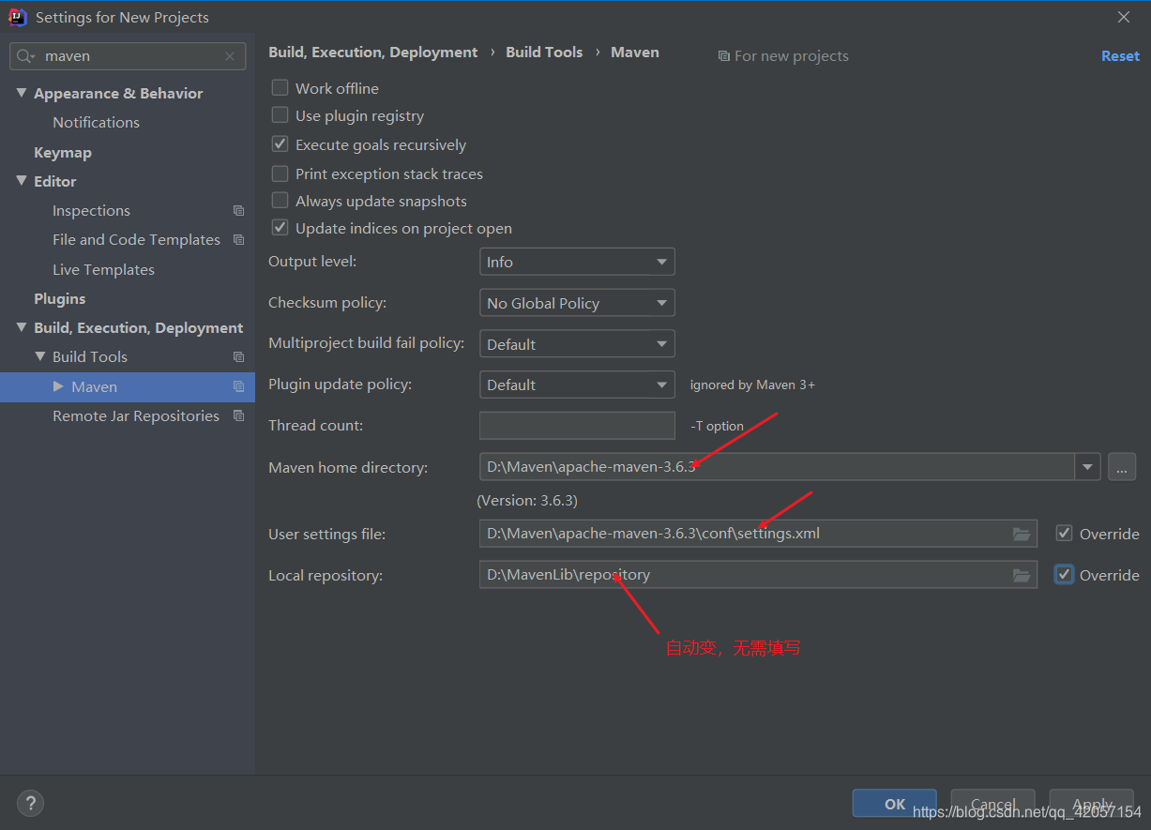Select File and Code Templates
Image resolution: width=1151 pixels, height=830 pixels.
coord(136,239)
